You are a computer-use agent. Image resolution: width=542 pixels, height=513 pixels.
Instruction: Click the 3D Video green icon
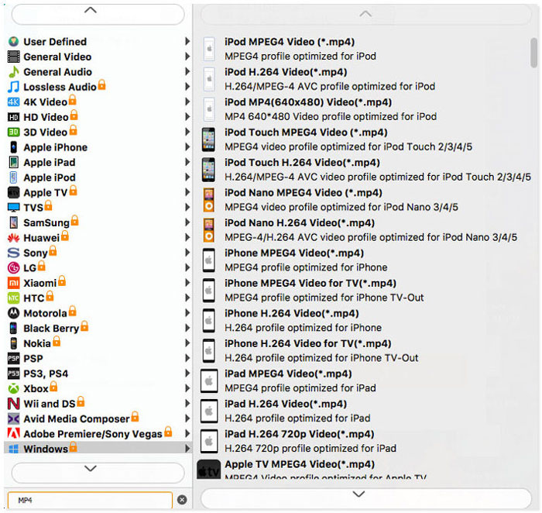tap(13, 133)
